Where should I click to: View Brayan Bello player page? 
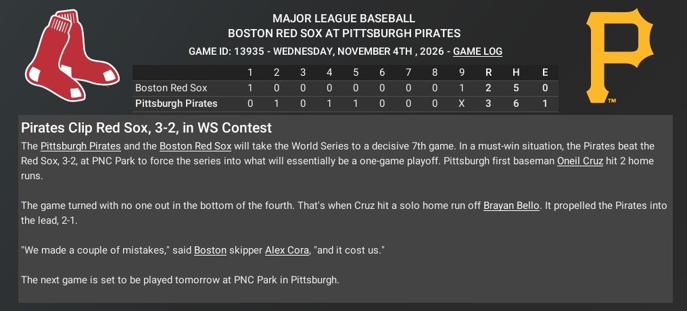[x=511, y=206]
